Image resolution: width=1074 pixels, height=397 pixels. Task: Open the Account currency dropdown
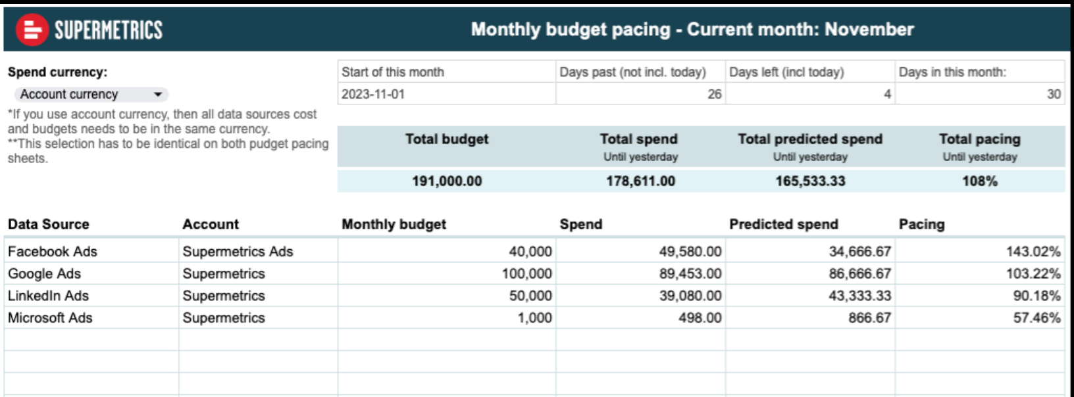(x=90, y=95)
